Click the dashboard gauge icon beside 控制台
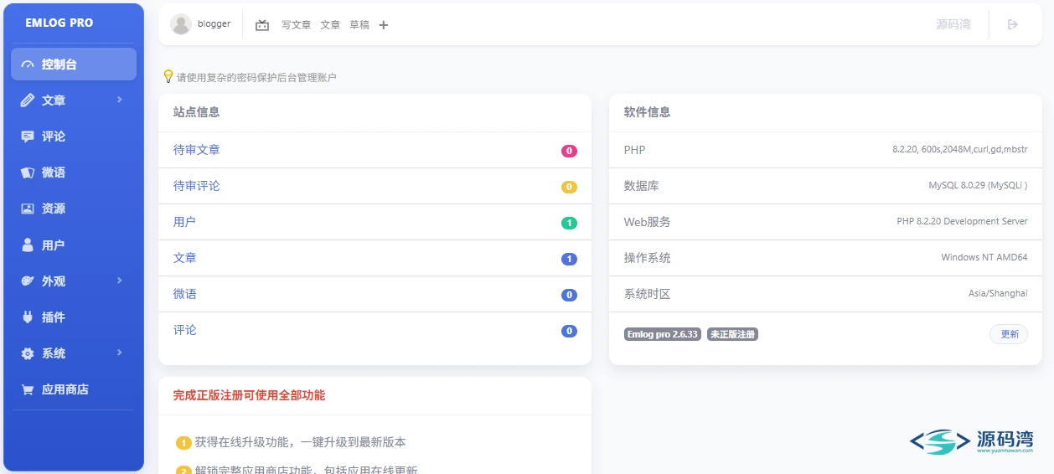1054x474 pixels. 28,64
